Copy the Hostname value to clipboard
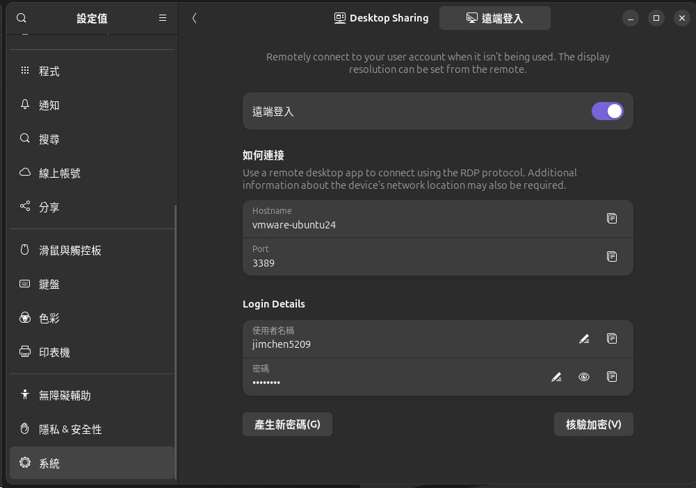The image size is (696, 488). tap(611, 219)
